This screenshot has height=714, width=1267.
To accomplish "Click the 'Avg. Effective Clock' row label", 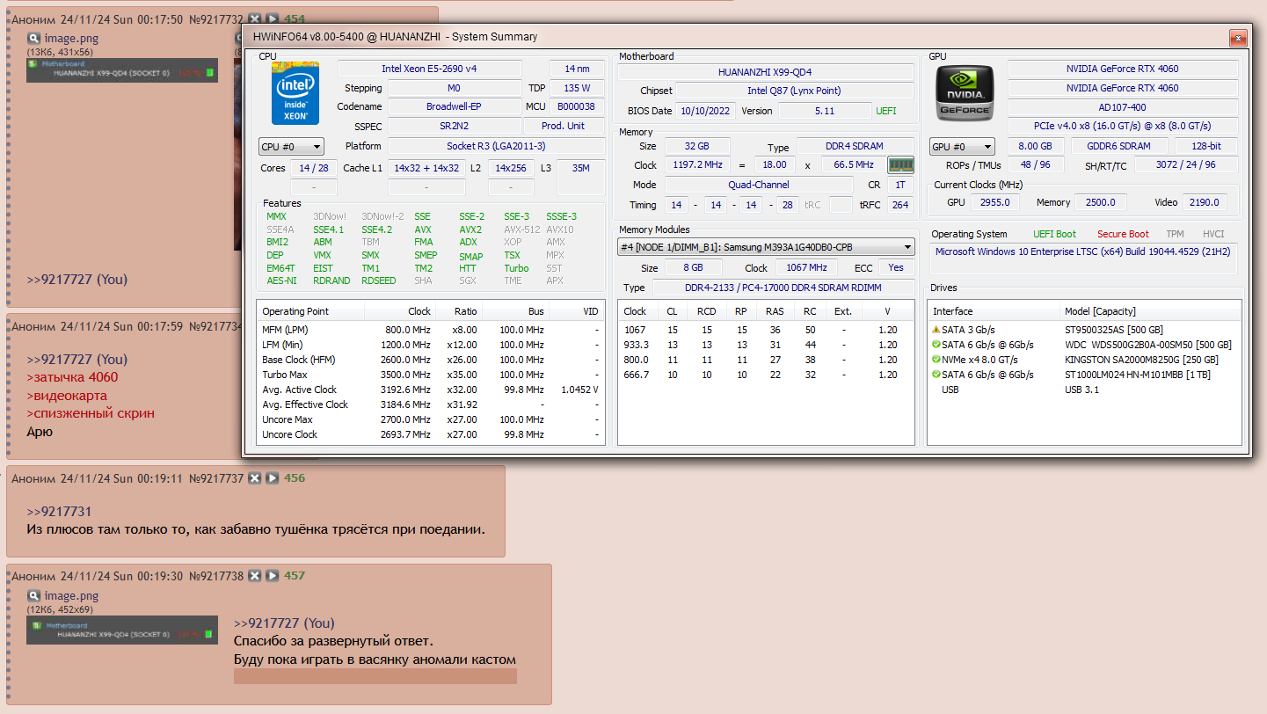I will pos(305,404).
